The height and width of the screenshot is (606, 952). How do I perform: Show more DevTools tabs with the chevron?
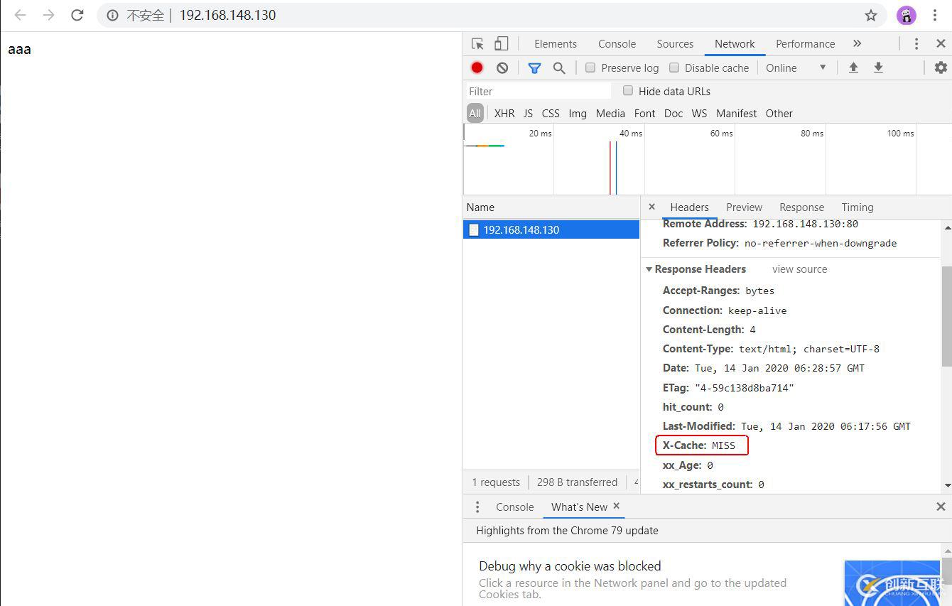coord(858,43)
